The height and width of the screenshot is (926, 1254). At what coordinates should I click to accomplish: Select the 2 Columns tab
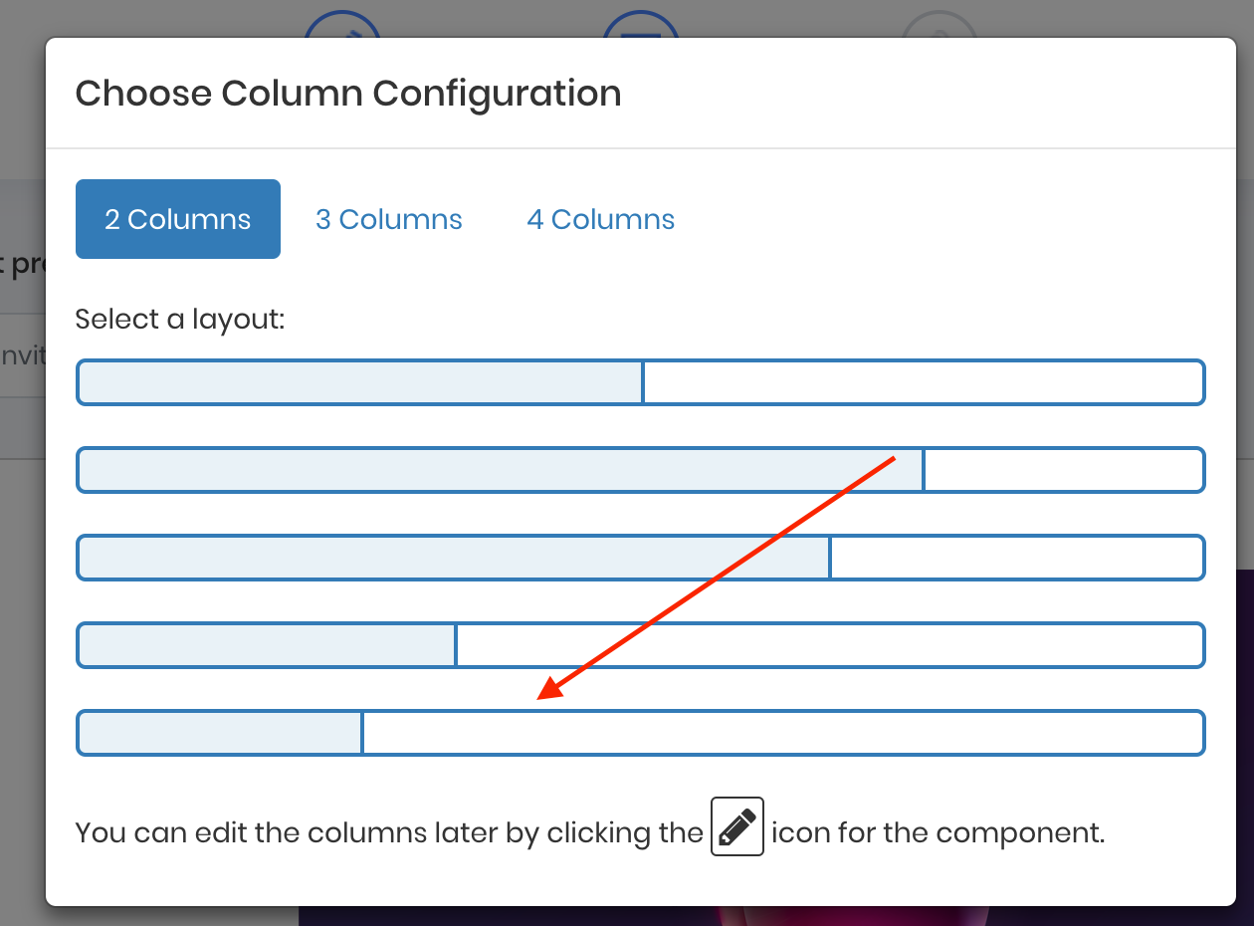click(x=178, y=219)
